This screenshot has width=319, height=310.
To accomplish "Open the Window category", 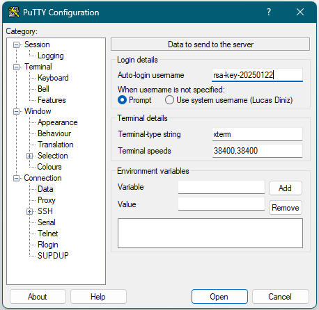I will point(38,111).
